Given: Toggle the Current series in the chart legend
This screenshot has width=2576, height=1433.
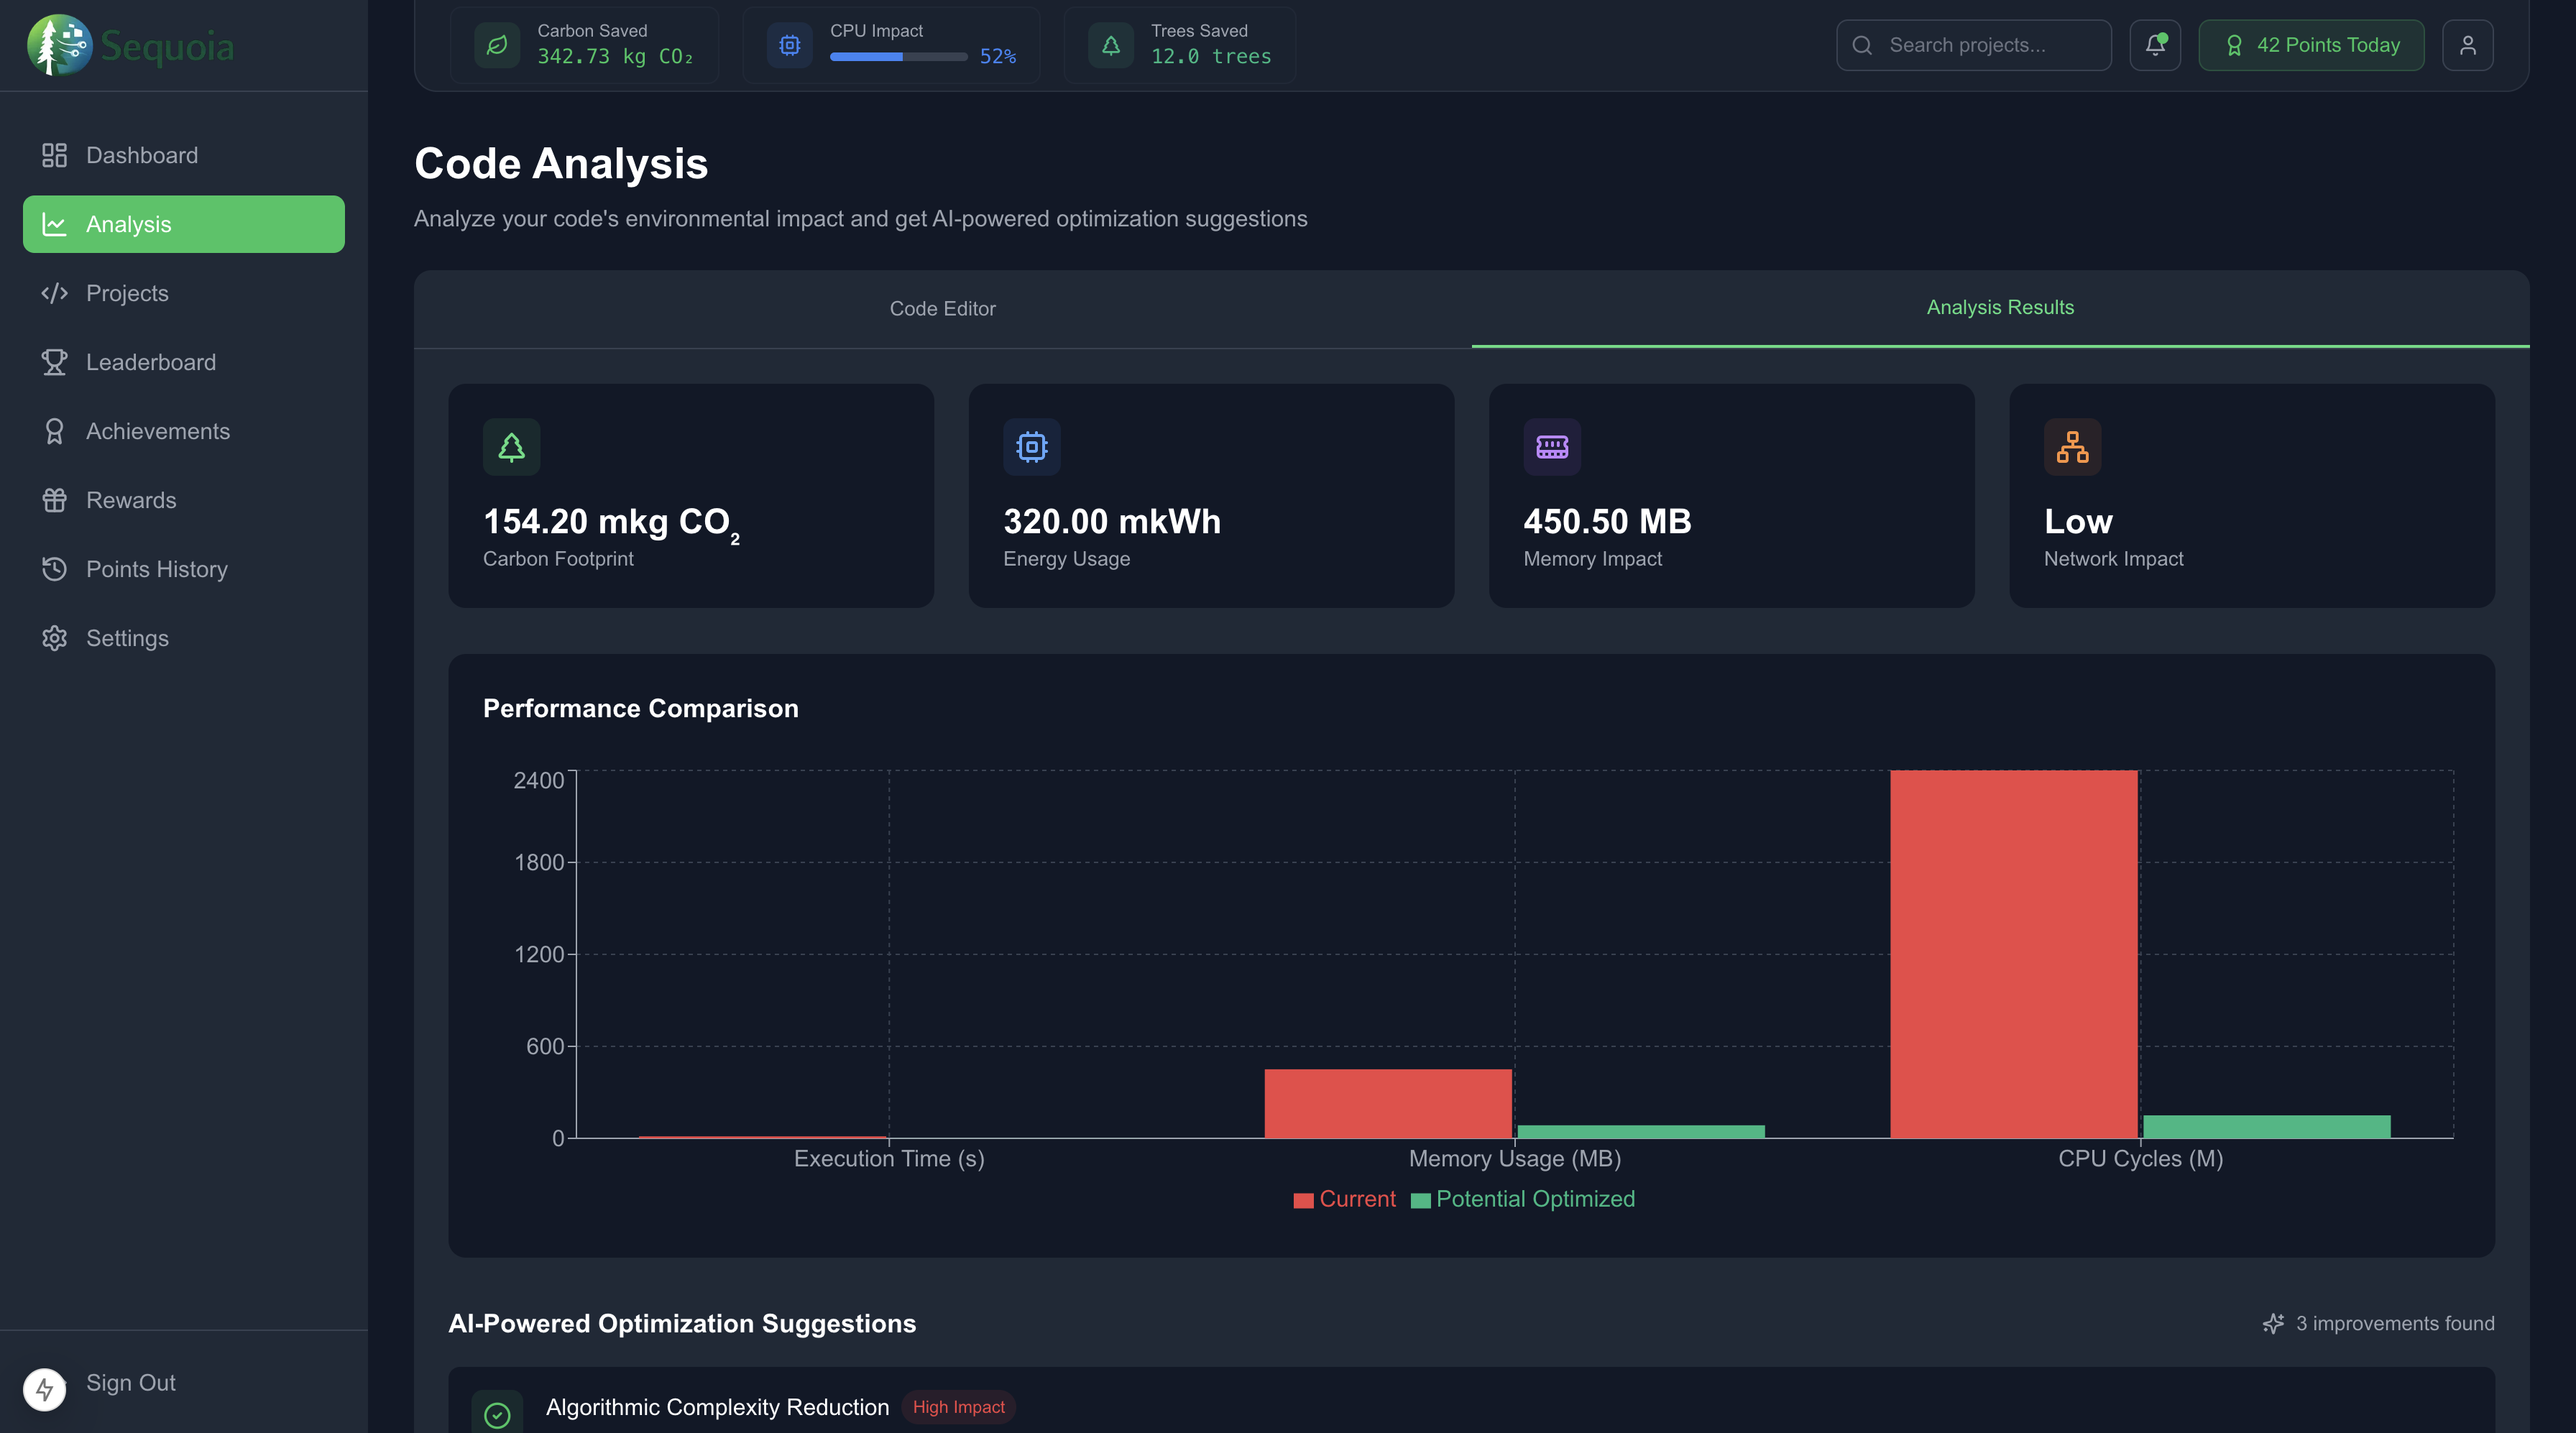Looking at the screenshot, I should point(1344,1199).
